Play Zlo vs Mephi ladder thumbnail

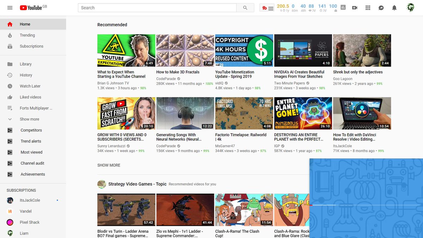pyautogui.click(x=185, y=210)
